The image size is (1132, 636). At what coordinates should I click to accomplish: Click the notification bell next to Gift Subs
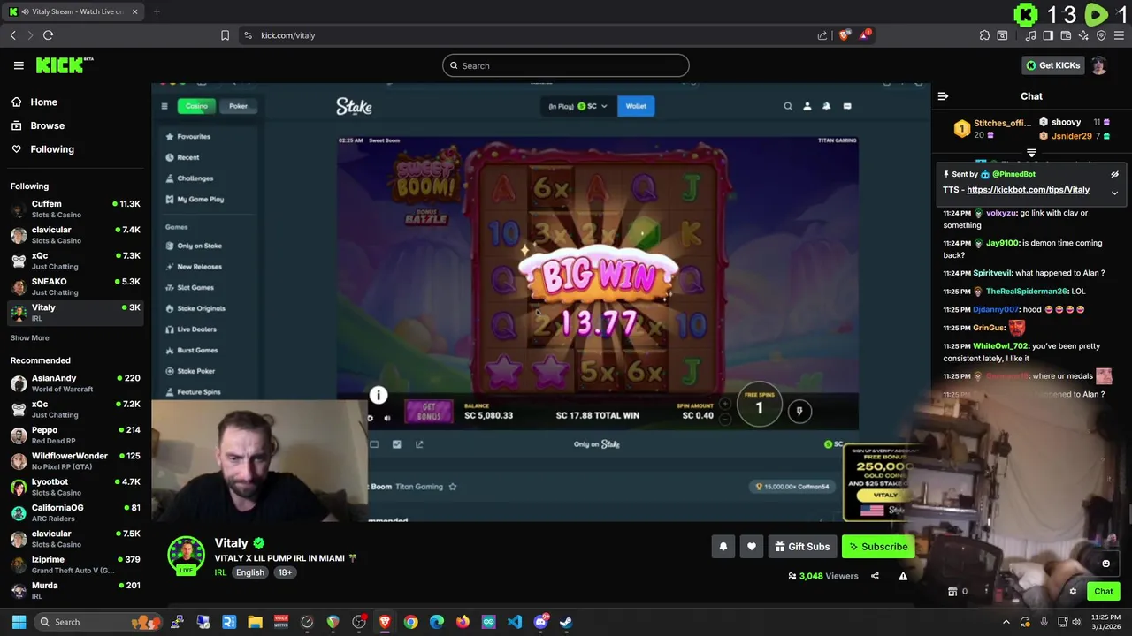723,547
